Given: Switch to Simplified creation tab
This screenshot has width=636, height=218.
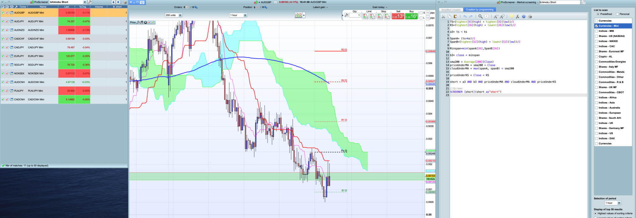Looking at the screenshot, I should tap(451, 10).
